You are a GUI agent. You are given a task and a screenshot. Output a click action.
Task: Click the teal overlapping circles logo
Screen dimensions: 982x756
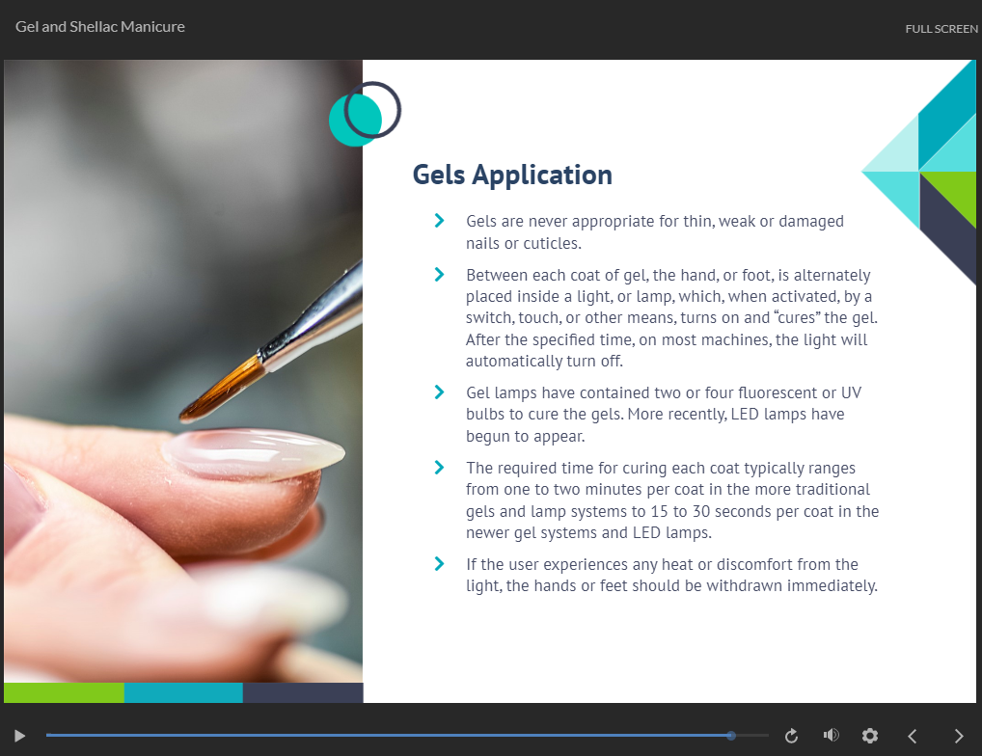click(364, 114)
